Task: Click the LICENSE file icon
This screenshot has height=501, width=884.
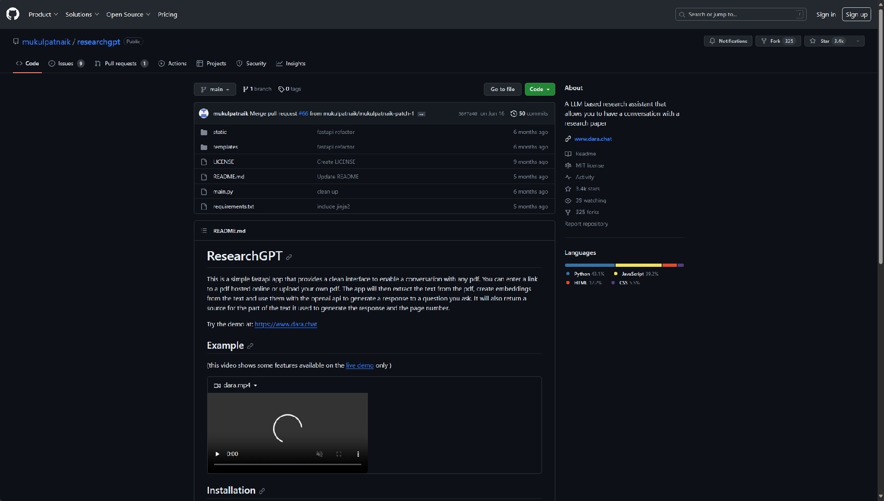Action: pyautogui.click(x=204, y=162)
